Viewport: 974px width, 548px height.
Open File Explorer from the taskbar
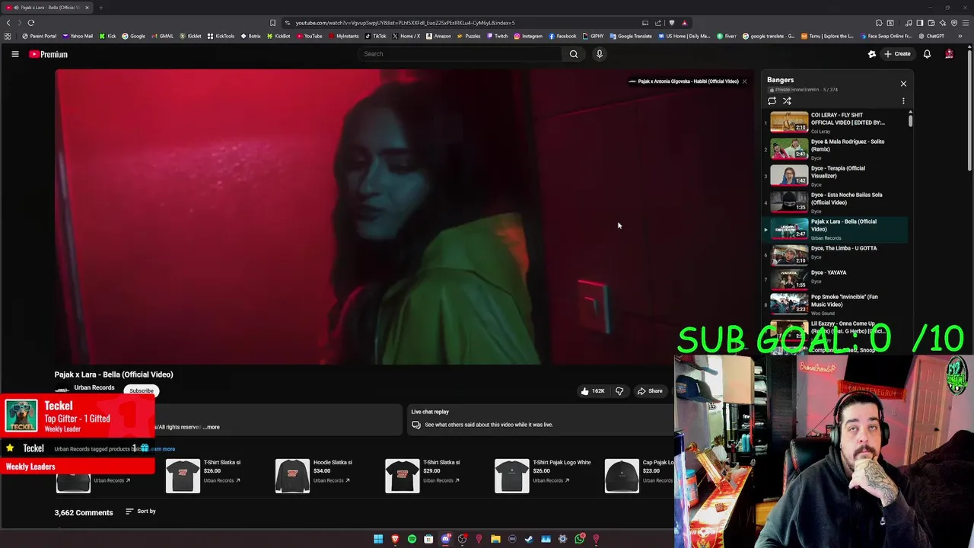pos(495,539)
